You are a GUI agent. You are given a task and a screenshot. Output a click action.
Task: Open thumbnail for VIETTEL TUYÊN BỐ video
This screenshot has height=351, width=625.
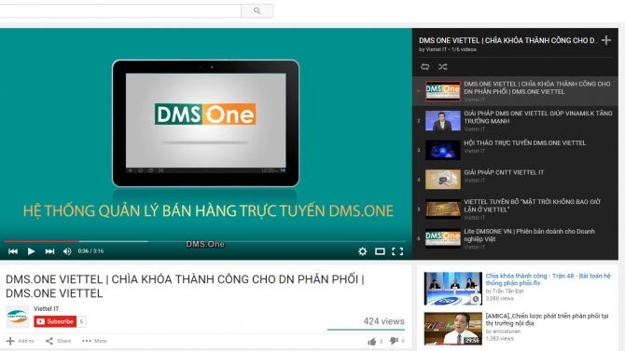(x=442, y=209)
